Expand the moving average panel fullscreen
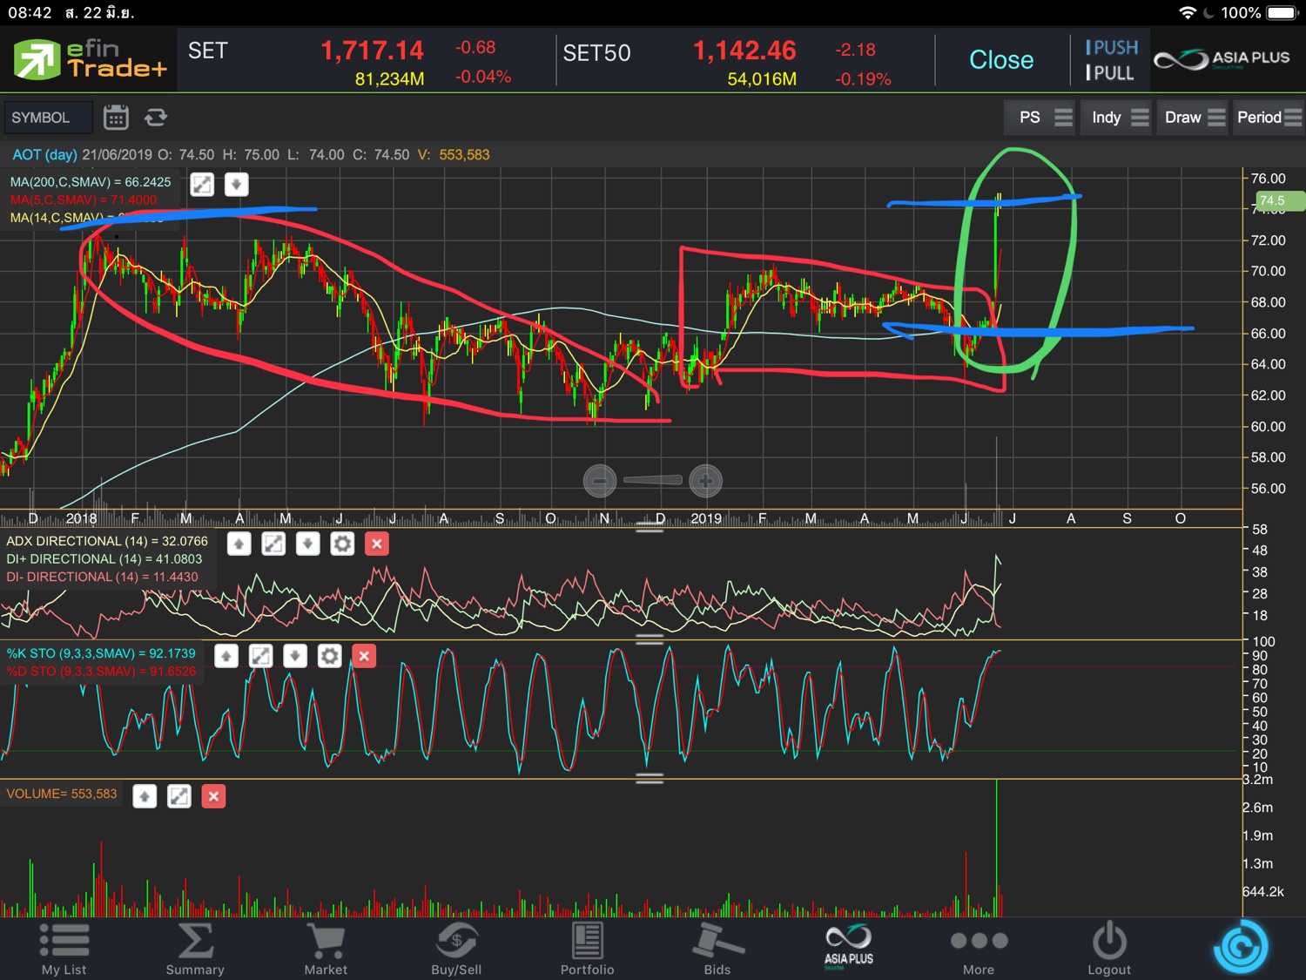Screen dimensions: 1306x980 click(x=202, y=185)
